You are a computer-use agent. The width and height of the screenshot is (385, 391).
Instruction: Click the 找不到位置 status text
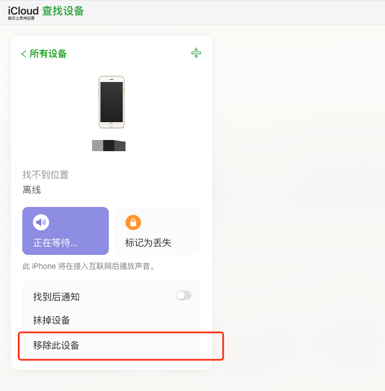tap(46, 175)
